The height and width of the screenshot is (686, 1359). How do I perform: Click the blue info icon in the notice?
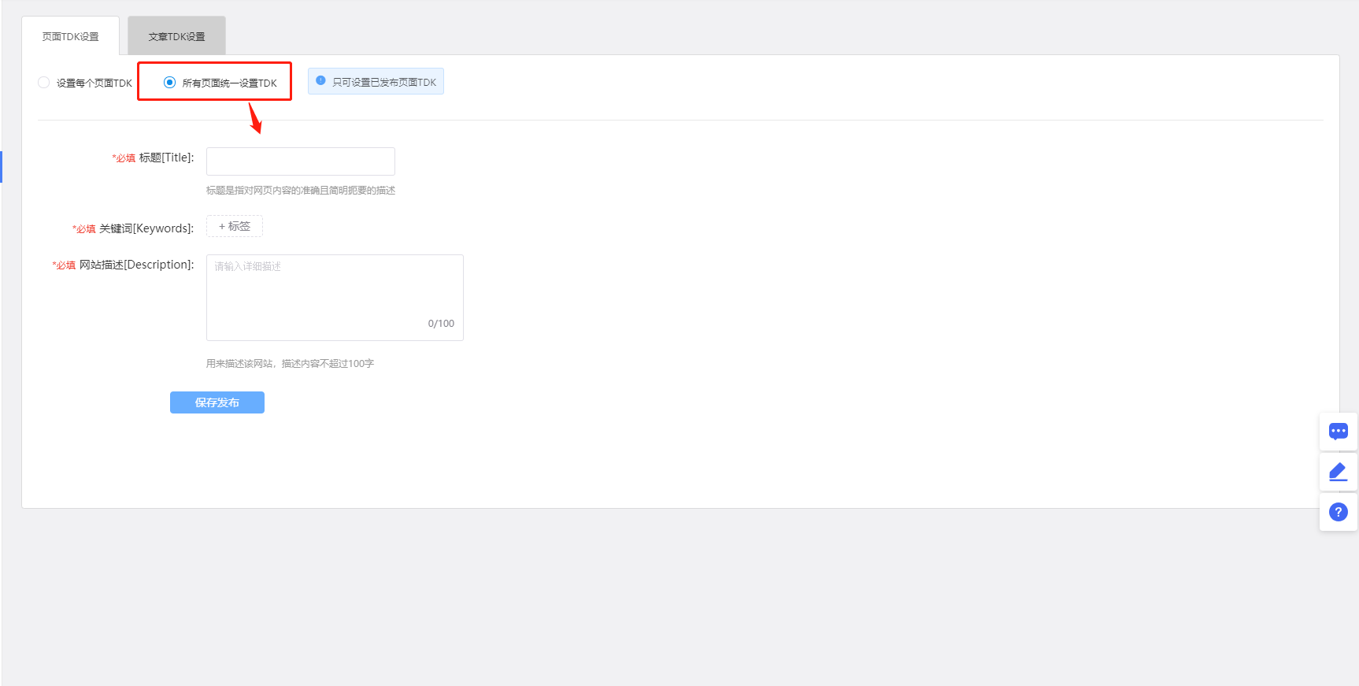pyautogui.click(x=320, y=81)
